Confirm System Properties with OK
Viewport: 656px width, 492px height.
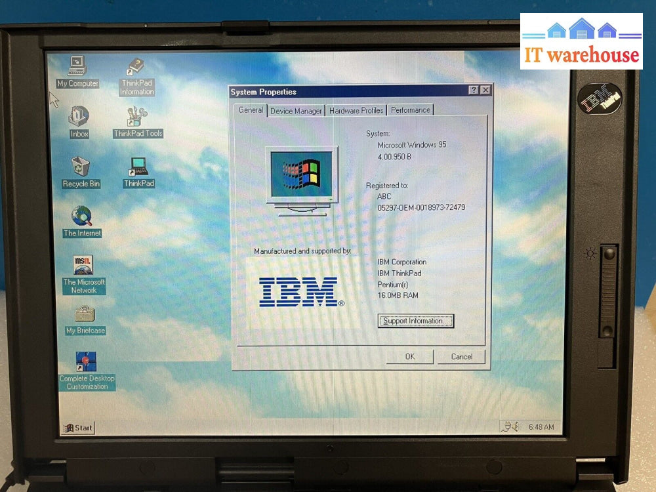(409, 357)
